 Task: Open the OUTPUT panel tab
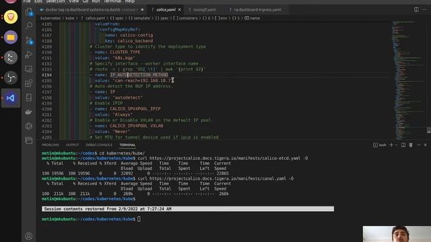(x=72, y=145)
